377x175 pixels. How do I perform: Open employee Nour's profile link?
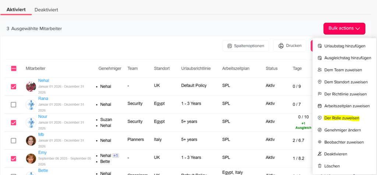click(43, 116)
